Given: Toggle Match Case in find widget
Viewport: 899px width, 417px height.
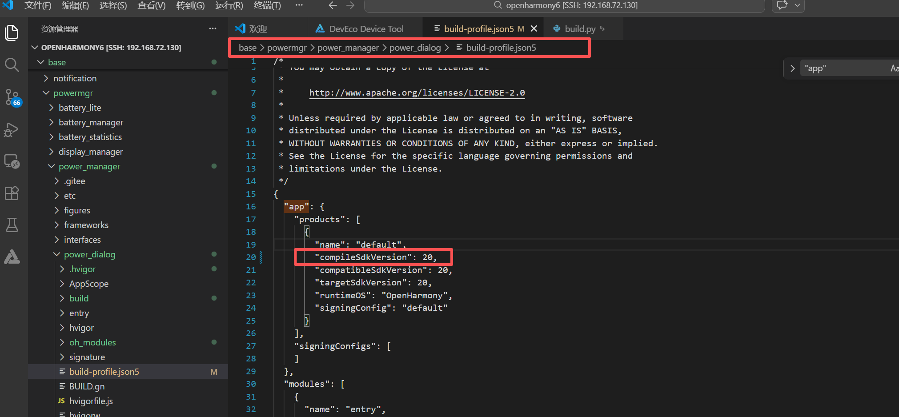Looking at the screenshot, I should click(x=894, y=68).
